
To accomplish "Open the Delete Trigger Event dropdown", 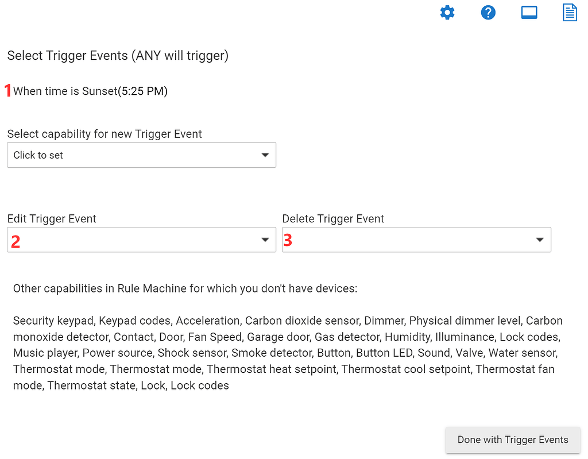I will pyautogui.click(x=416, y=240).
